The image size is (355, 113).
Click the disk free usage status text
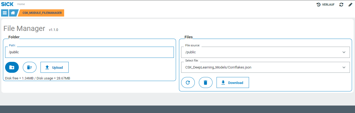click(38, 78)
